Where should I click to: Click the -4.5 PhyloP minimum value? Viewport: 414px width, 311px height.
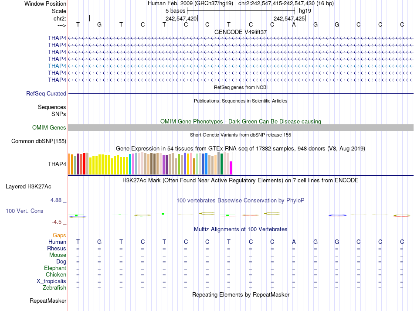57,222
